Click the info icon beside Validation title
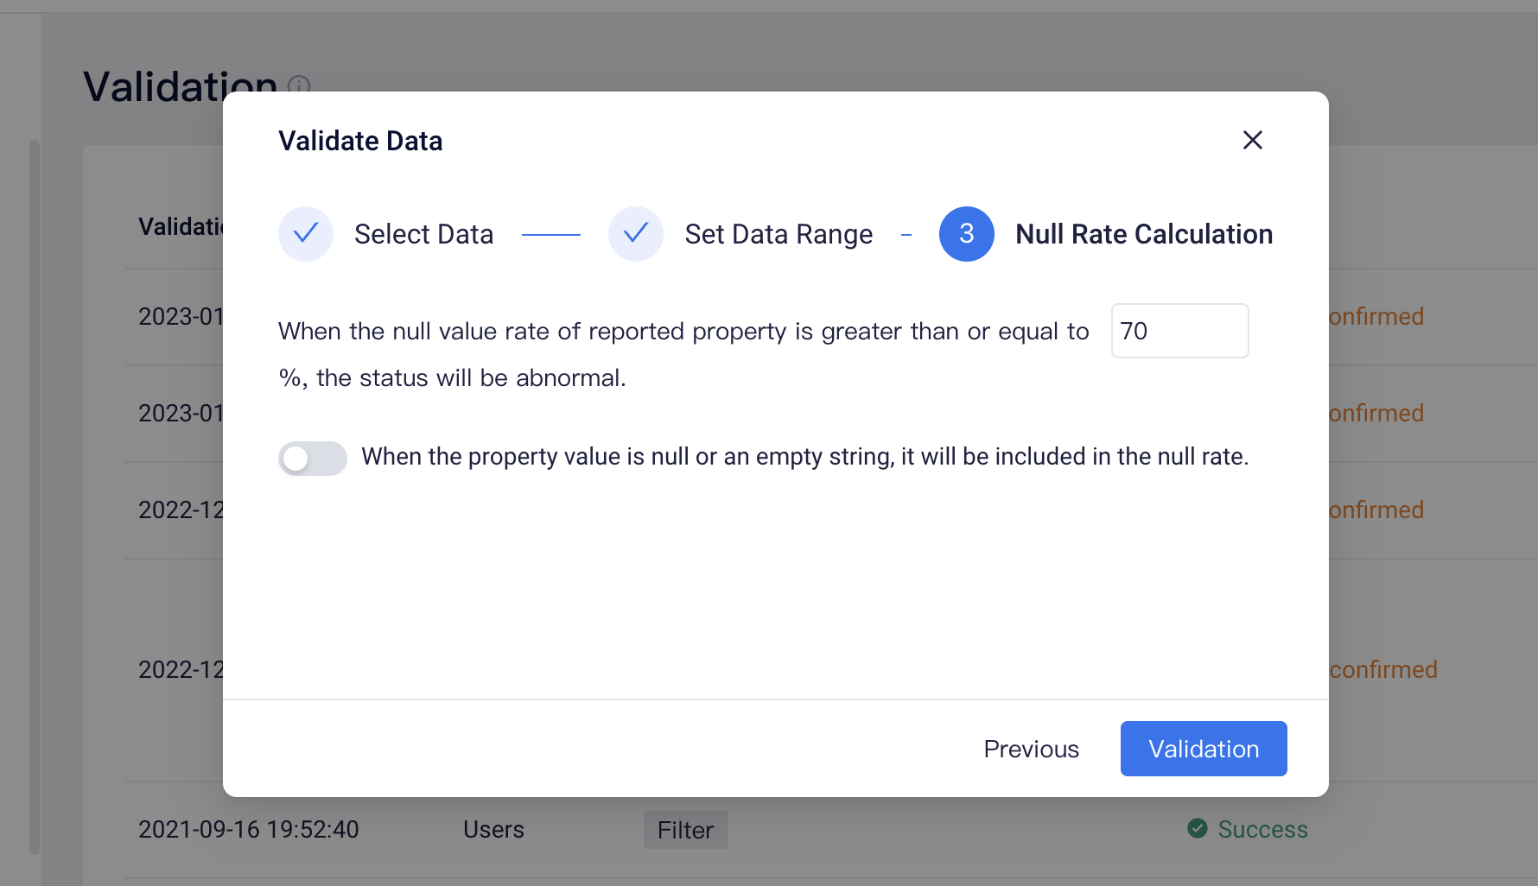This screenshot has width=1538, height=886. (x=299, y=86)
